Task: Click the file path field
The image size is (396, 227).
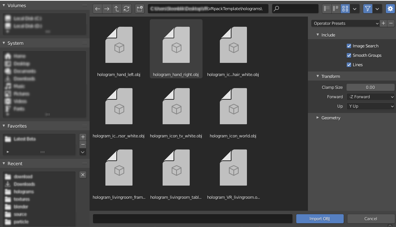Action: pyautogui.click(x=208, y=9)
